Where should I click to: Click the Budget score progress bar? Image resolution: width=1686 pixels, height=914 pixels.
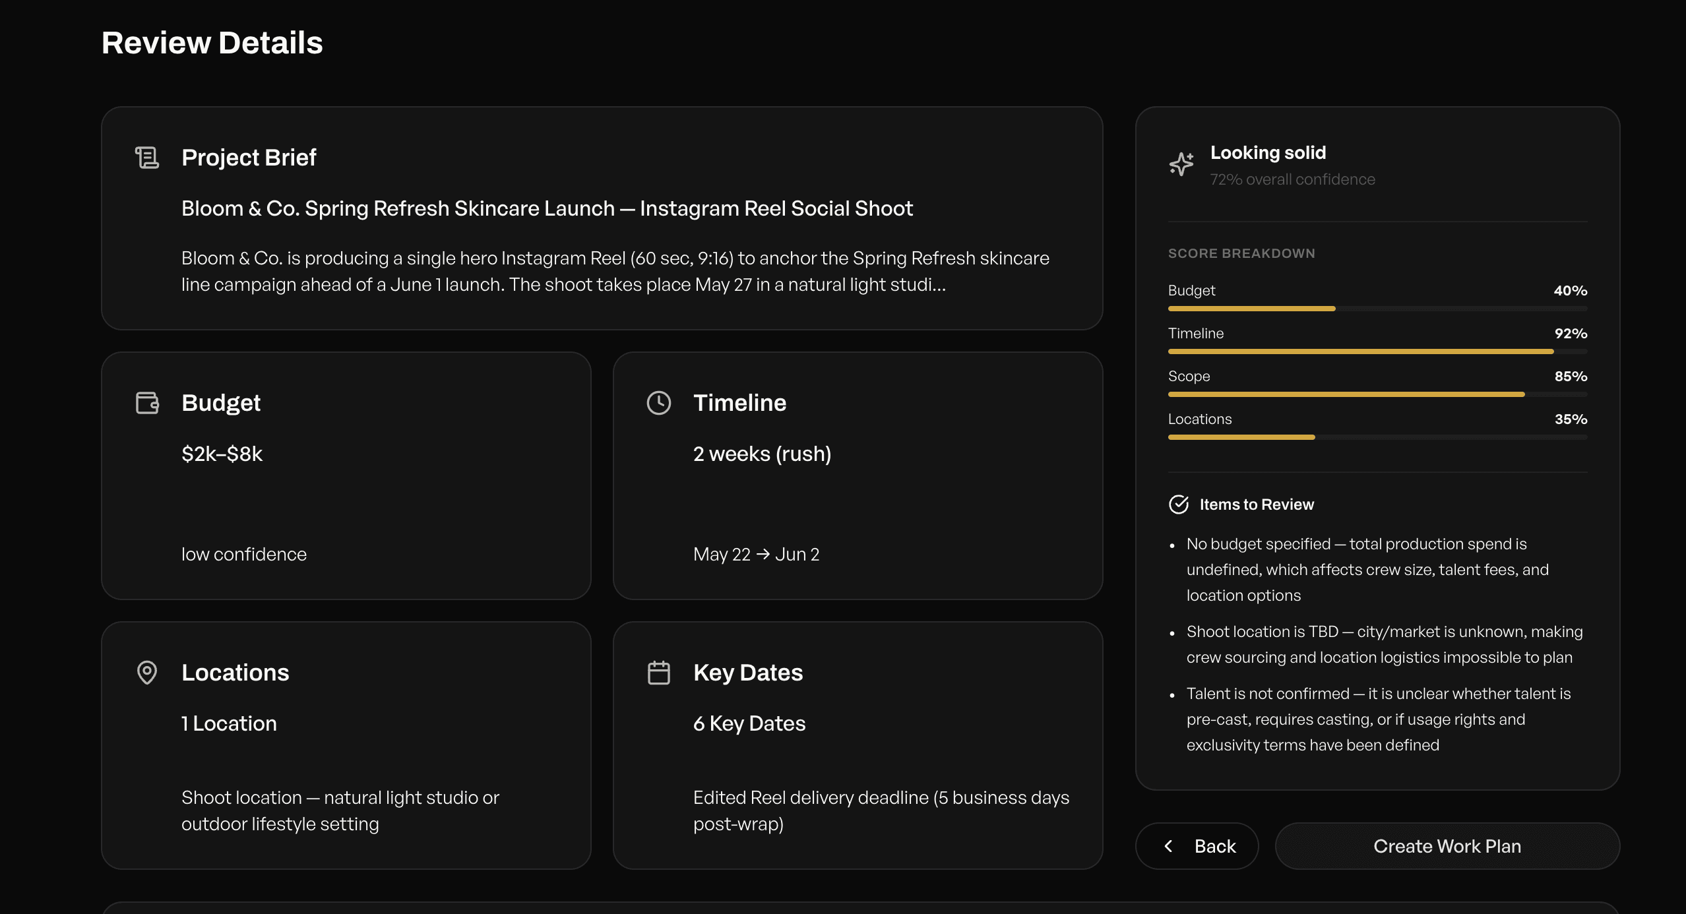click(1377, 309)
